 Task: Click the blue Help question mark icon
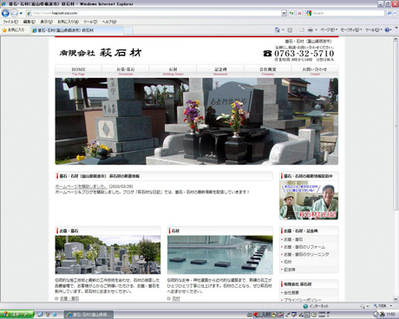388,29
